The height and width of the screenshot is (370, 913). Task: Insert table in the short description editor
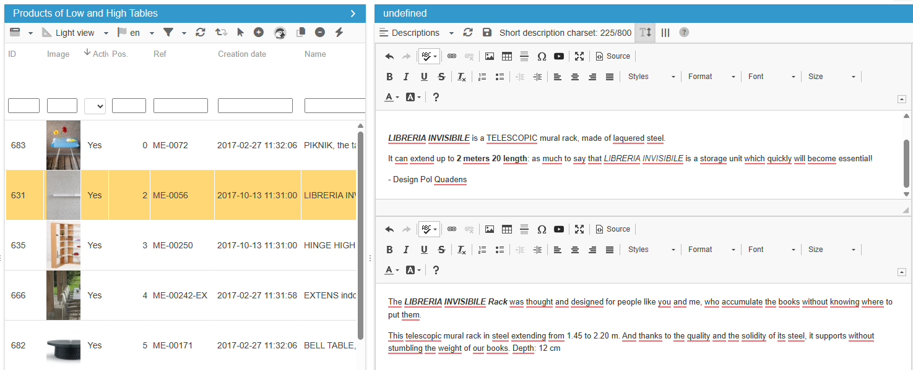(x=507, y=56)
